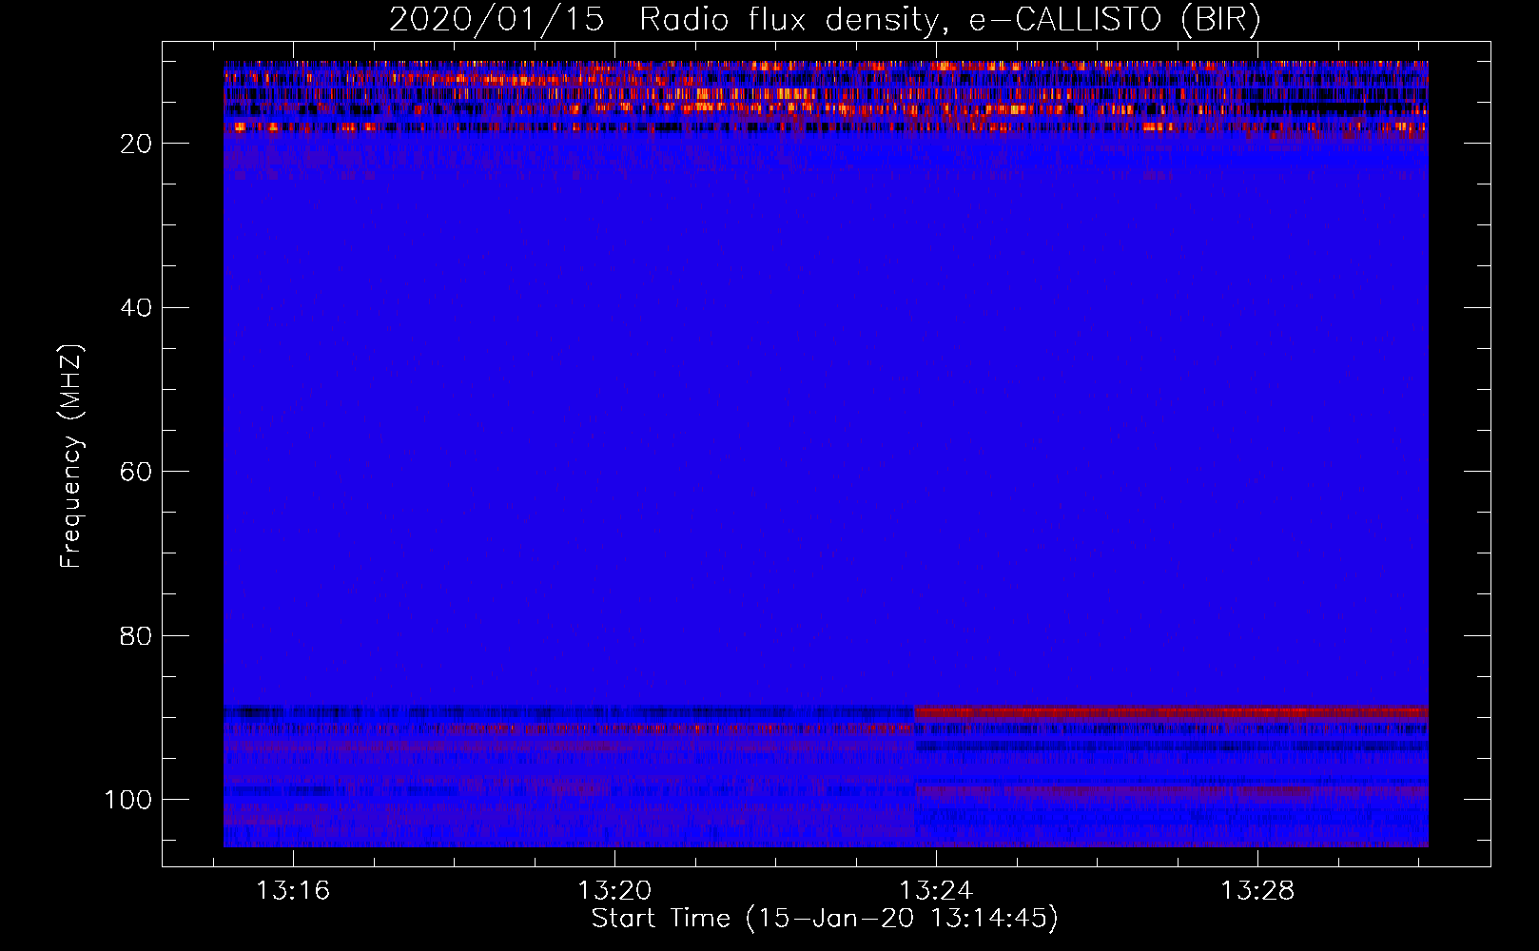Click the '100' frequency tick label
The width and height of the screenshot is (1539, 951).
click(x=128, y=800)
